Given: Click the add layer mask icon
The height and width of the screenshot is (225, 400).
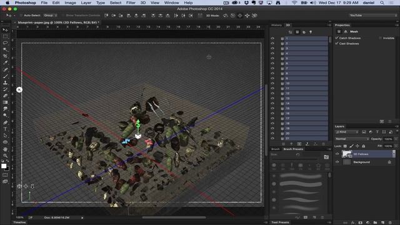Looking at the screenshot, I should tap(361, 222).
